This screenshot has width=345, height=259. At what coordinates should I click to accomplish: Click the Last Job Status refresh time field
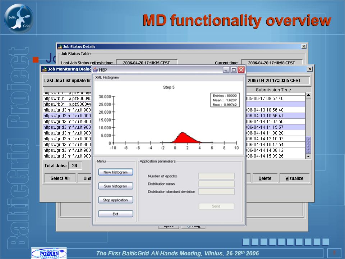tap(147, 63)
